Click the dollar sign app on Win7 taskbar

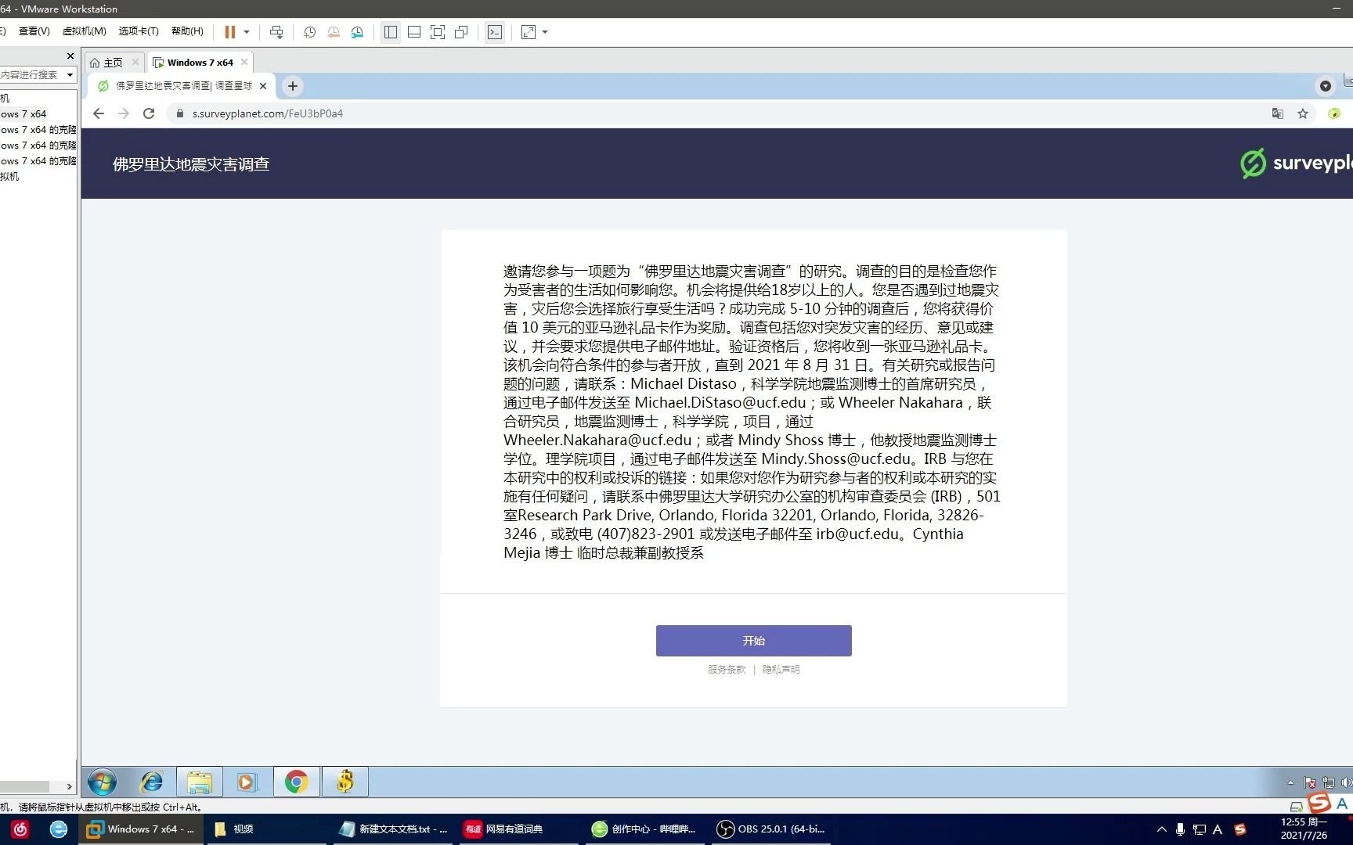tap(345, 782)
